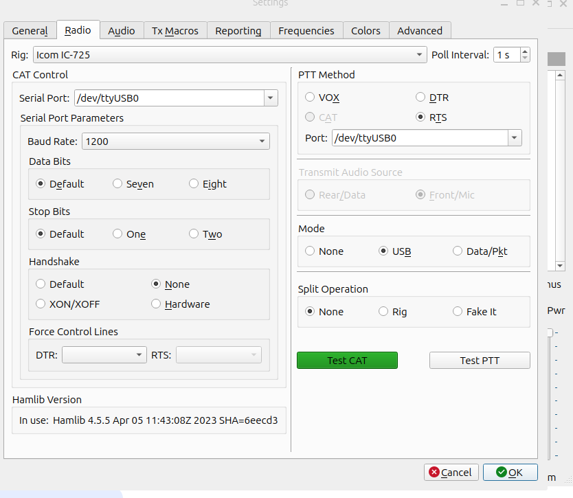573x498 pixels.
Task: Select Seven data bits
Action: click(118, 184)
